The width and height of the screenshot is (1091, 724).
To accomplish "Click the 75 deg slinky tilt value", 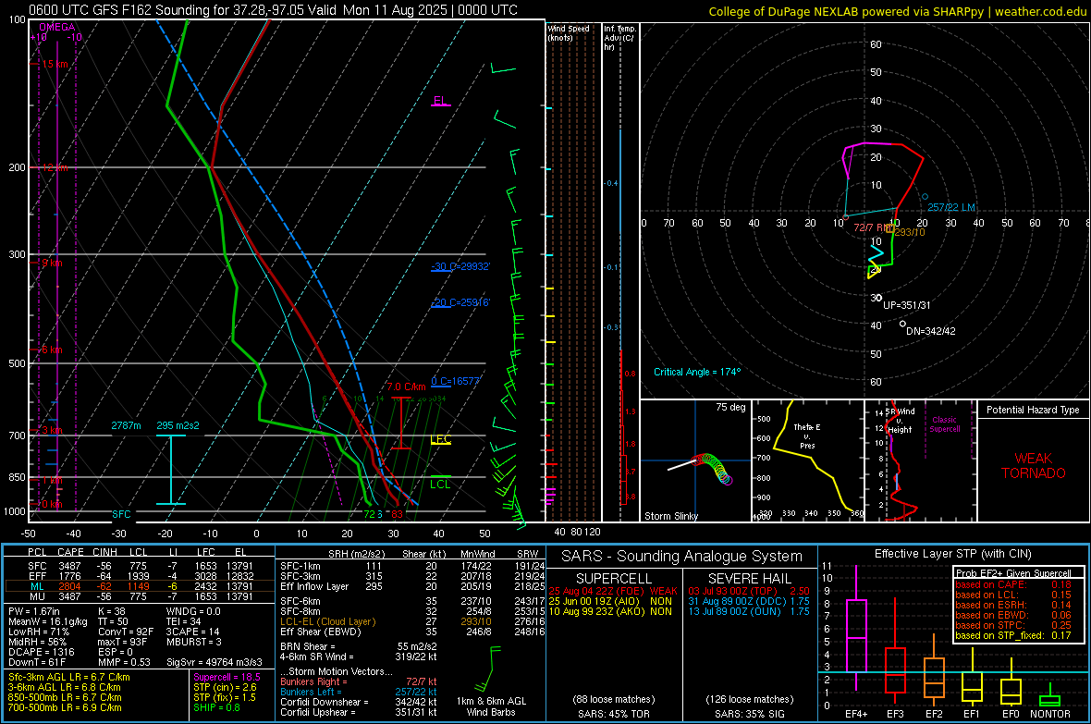I will click(730, 407).
